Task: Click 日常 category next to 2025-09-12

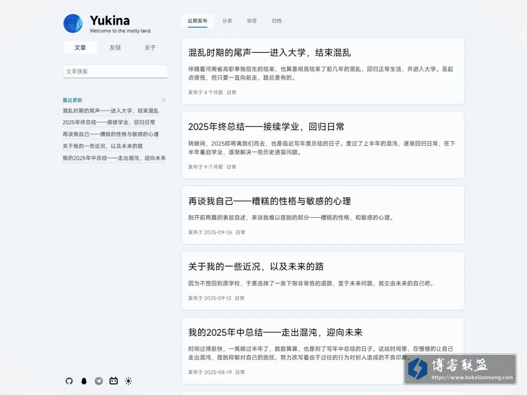Action: (x=239, y=298)
